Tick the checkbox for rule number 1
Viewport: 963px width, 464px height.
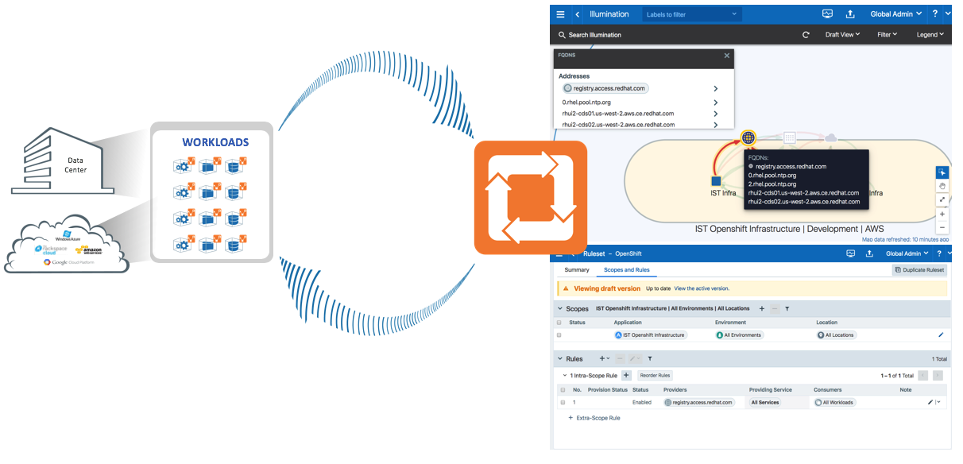pyautogui.click(x=563, y=403)
